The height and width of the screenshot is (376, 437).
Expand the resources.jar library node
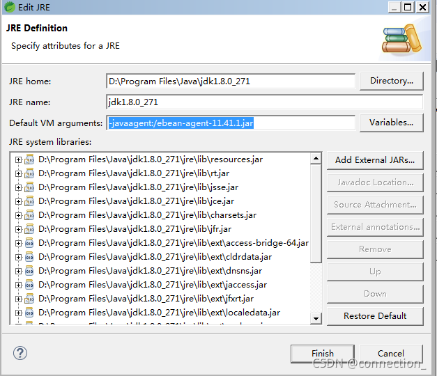[18, 160]
